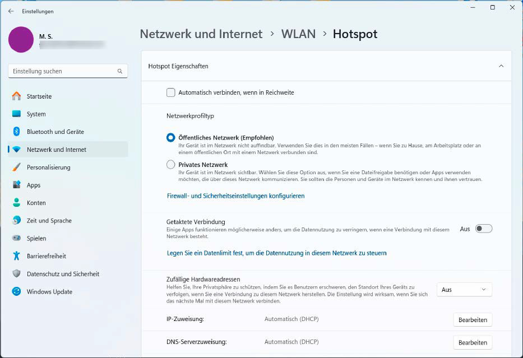Click the Konten person icon
This screenshot has height=358, width=523.
click(x=16, y=203)
